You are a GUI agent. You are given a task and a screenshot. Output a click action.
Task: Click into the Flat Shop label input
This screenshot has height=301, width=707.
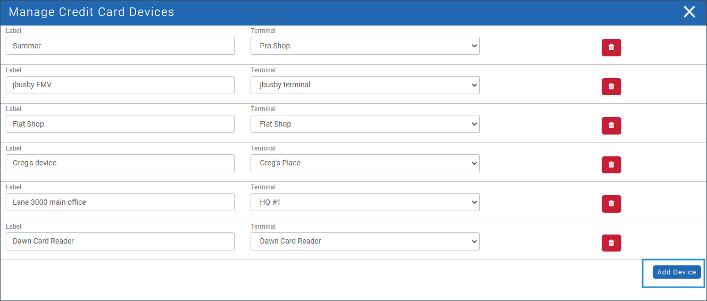tap(120, 124)
